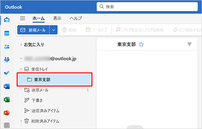Click the 検索 search box

click(x=147, y=7)
